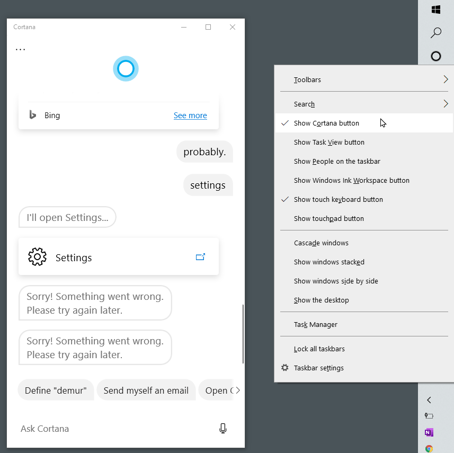The width and height of the screenshot is (454, 453).
Task: Open the OneNote tray icon
Action: 429,432
